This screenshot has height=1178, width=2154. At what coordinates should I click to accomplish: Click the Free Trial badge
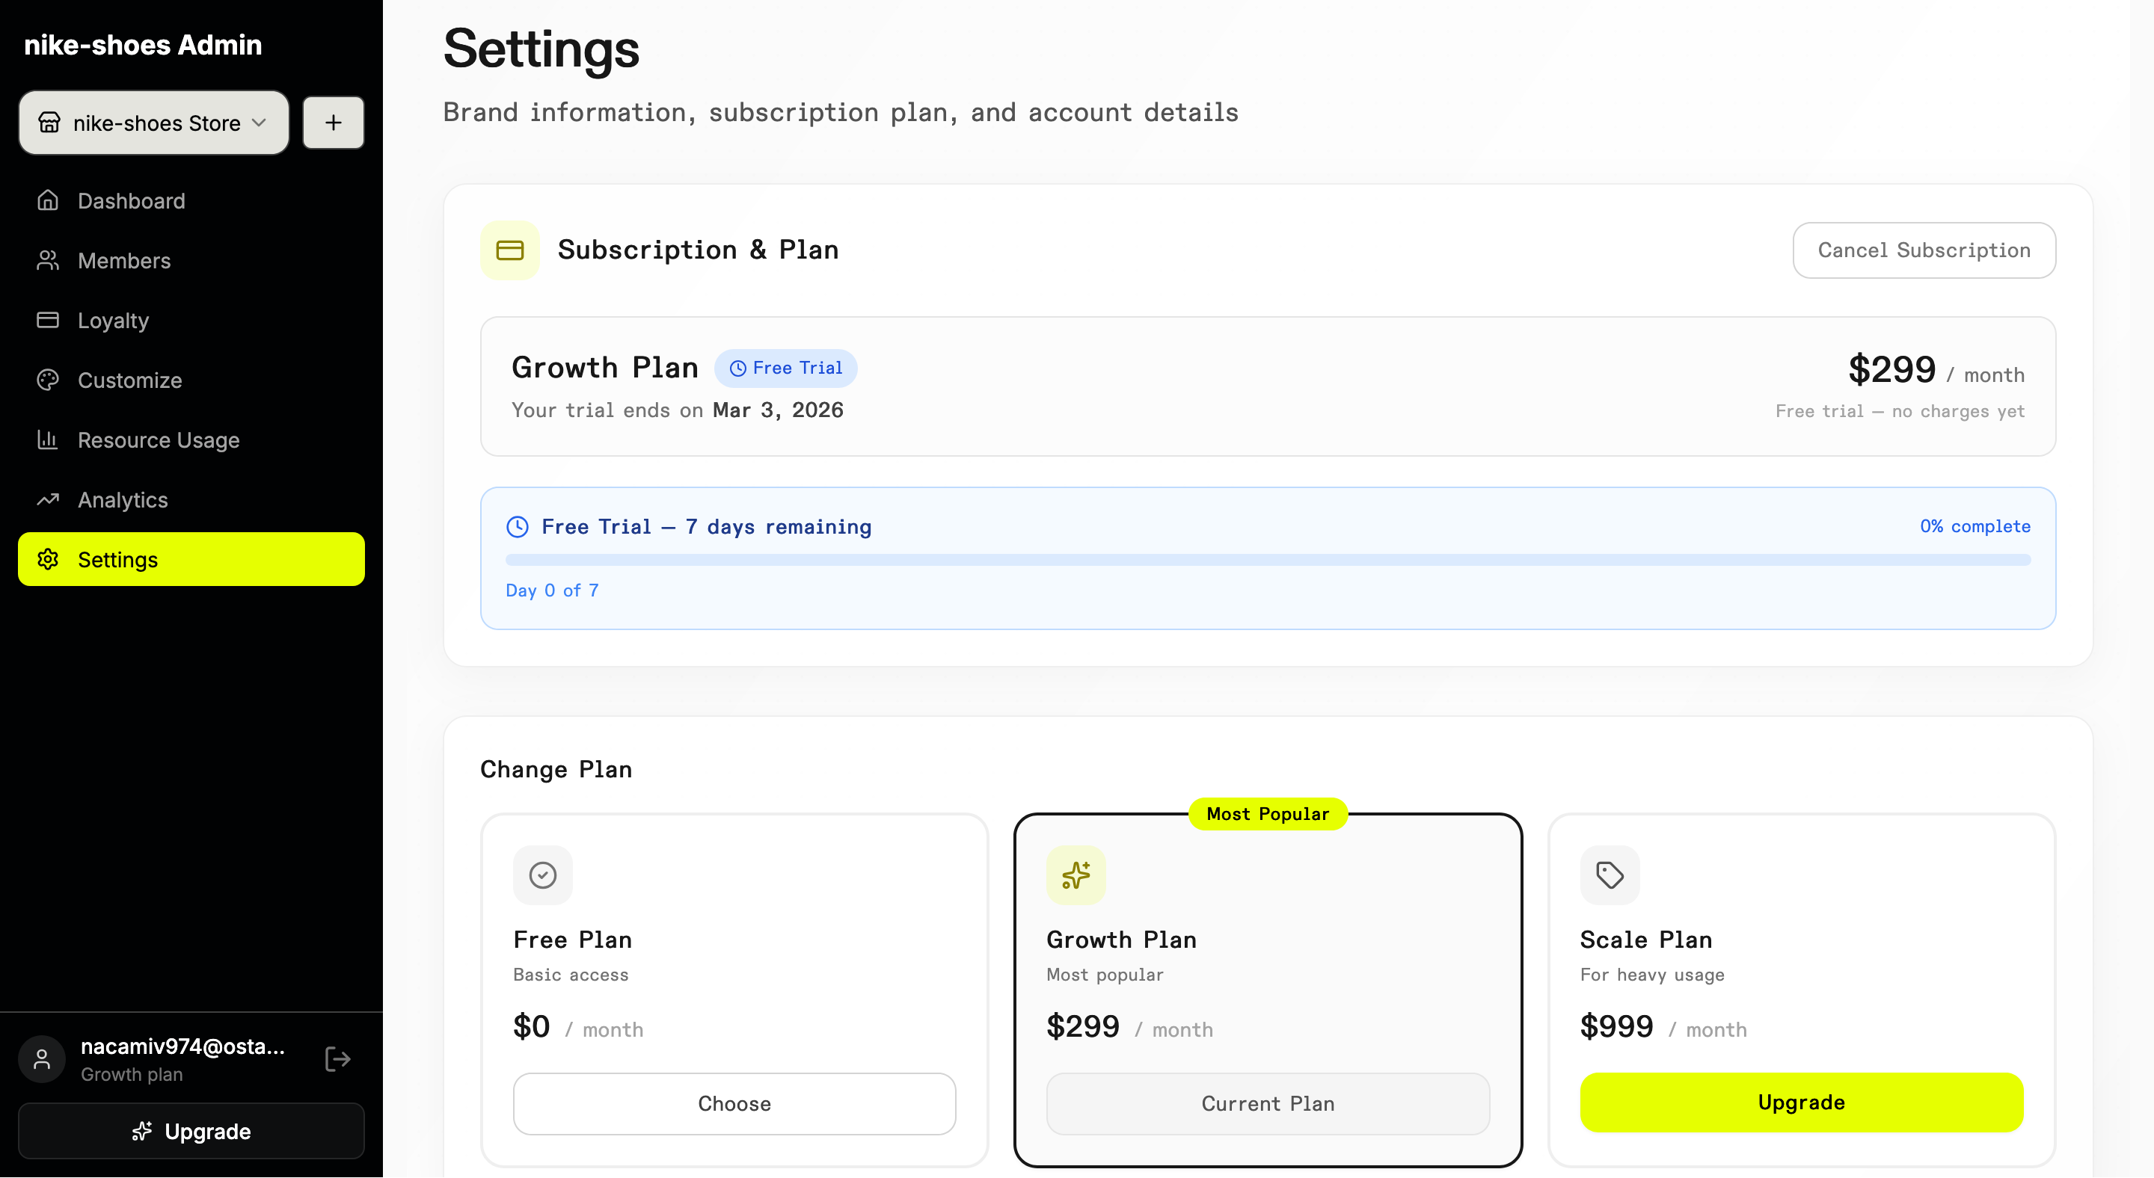785,368
